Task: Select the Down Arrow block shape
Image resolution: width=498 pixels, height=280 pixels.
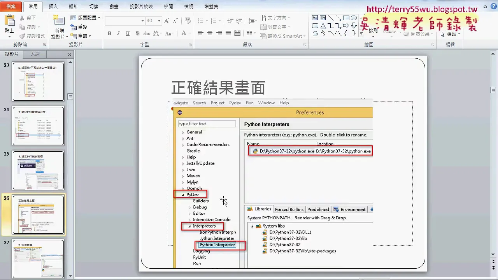Action: point(354,26)
